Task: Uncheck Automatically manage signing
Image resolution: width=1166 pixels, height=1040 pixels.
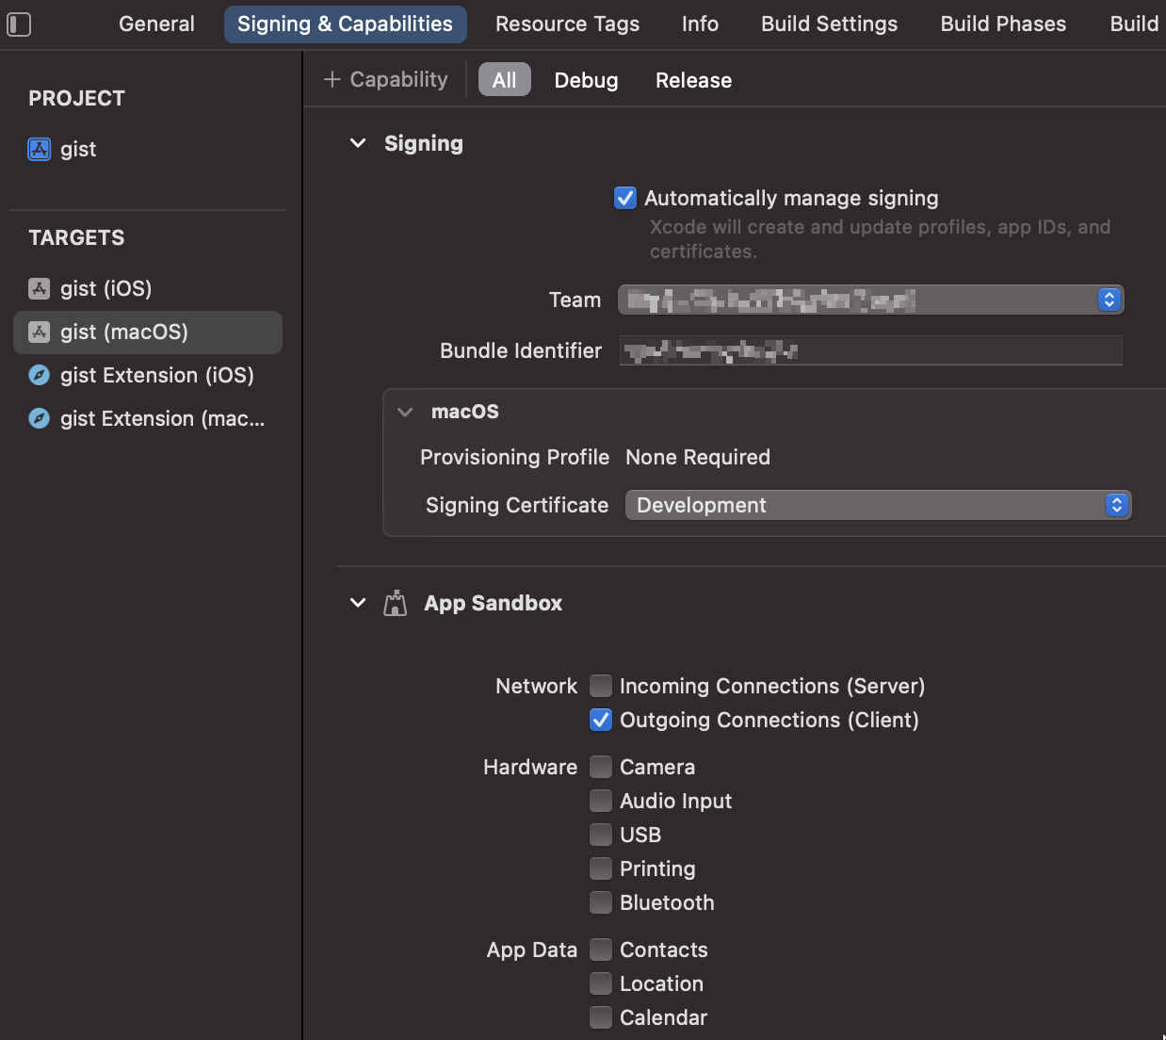Action: tap(625, 198)
